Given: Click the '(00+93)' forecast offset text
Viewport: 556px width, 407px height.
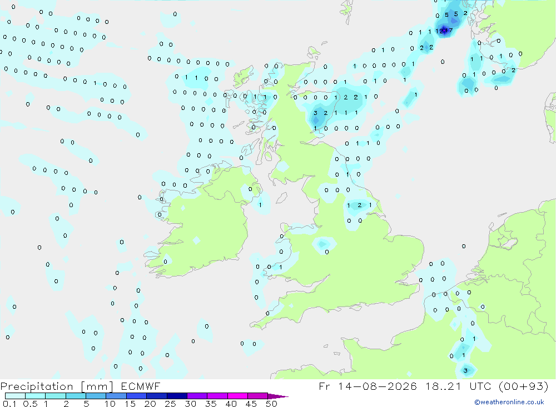Looking at the screenshot, I should (x=523, y=386).
